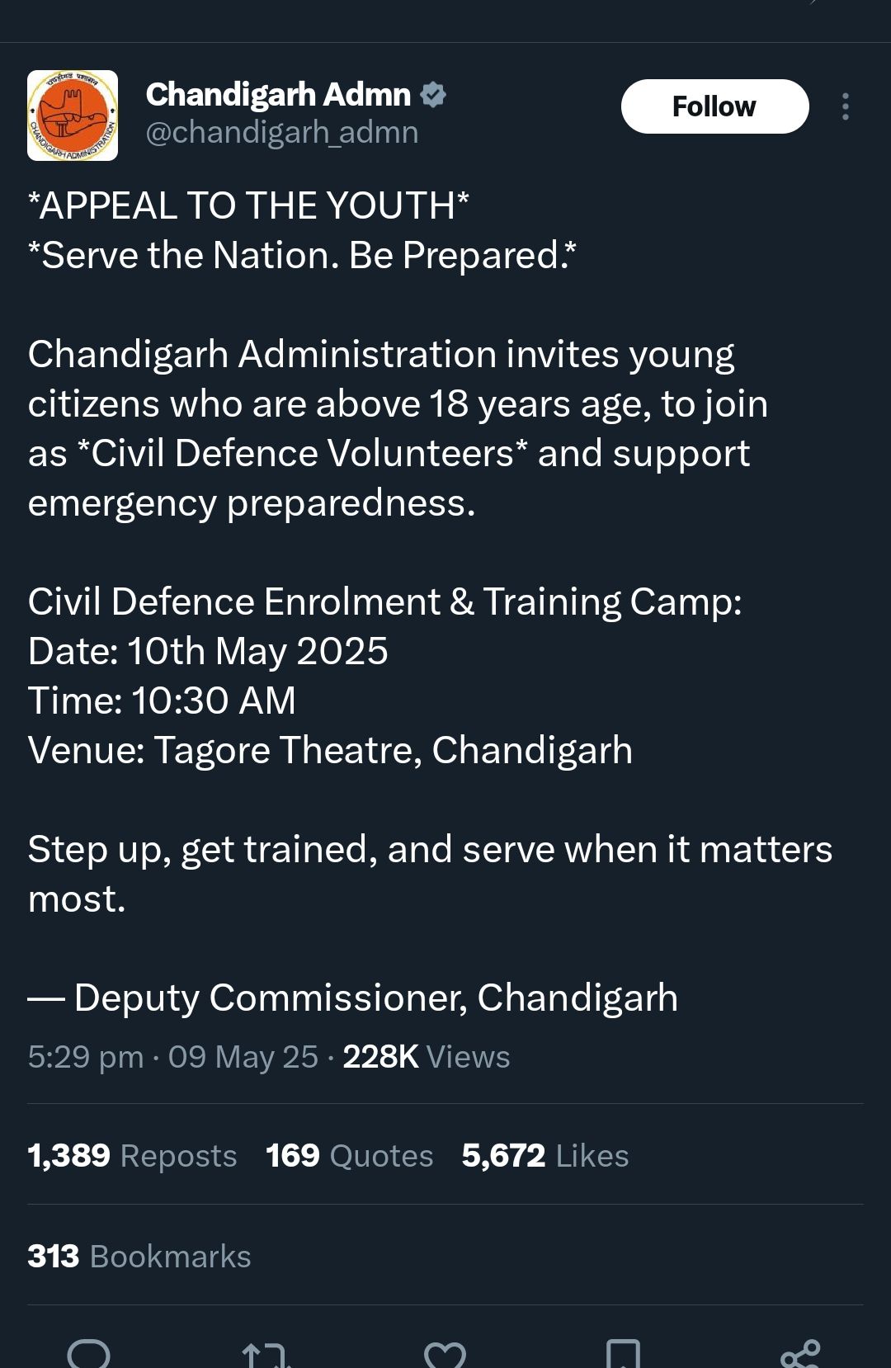Screen dimensions: 891x1368
Task: Tap the 5:29 pm 09 May 25 timestamp
Action: coord(172,1057)
